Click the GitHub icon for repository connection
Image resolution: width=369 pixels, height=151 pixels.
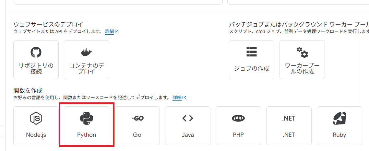36,52
